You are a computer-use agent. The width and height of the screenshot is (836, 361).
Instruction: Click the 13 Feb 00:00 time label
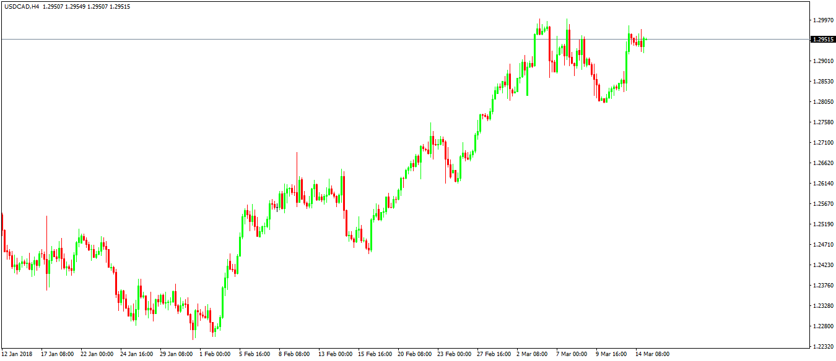point(335,354)
